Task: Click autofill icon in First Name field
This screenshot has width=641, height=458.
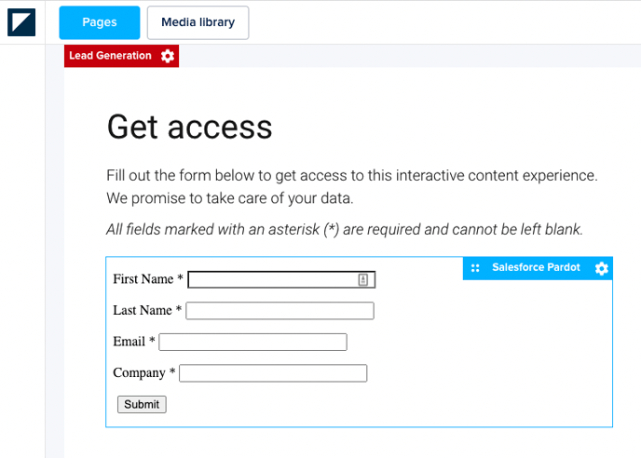Action: coord(363,279)
